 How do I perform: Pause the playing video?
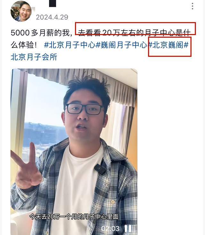(x=128, y=229)
